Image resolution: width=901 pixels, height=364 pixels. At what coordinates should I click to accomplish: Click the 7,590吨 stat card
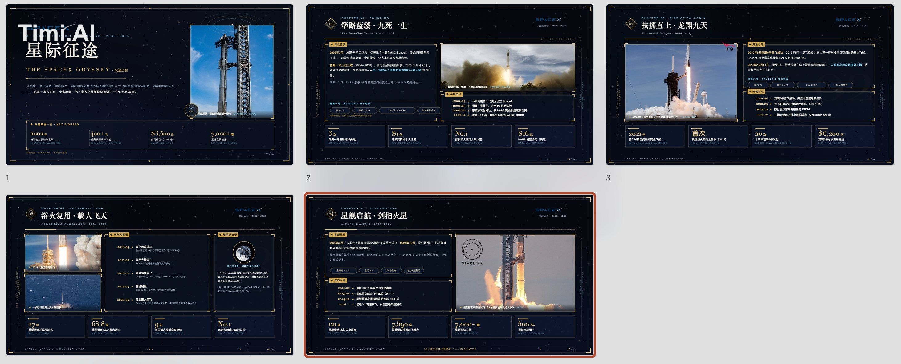pyautogui.click(x=418, y=326)
